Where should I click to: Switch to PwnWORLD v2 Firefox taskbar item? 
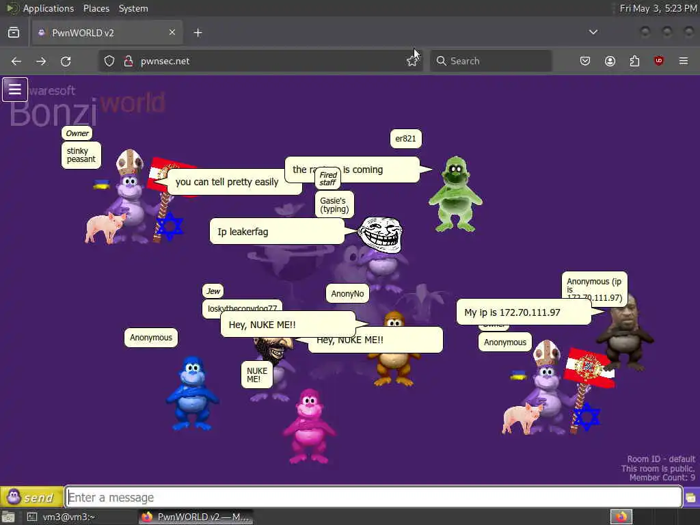196,517
